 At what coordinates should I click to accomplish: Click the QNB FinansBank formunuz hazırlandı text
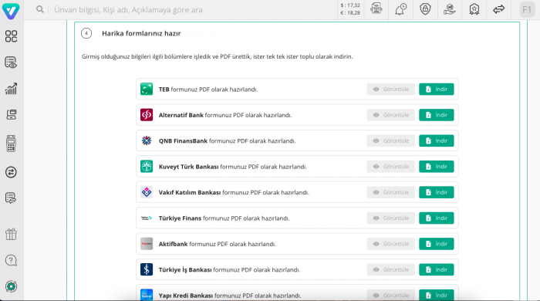(x=227, y=141)
